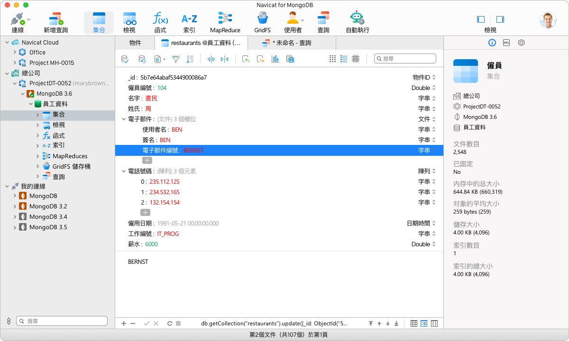Click the apply changes database checkmark icon
Image resolution: width=569 pixels, height=341 pixels.
(x=125, y=59)
